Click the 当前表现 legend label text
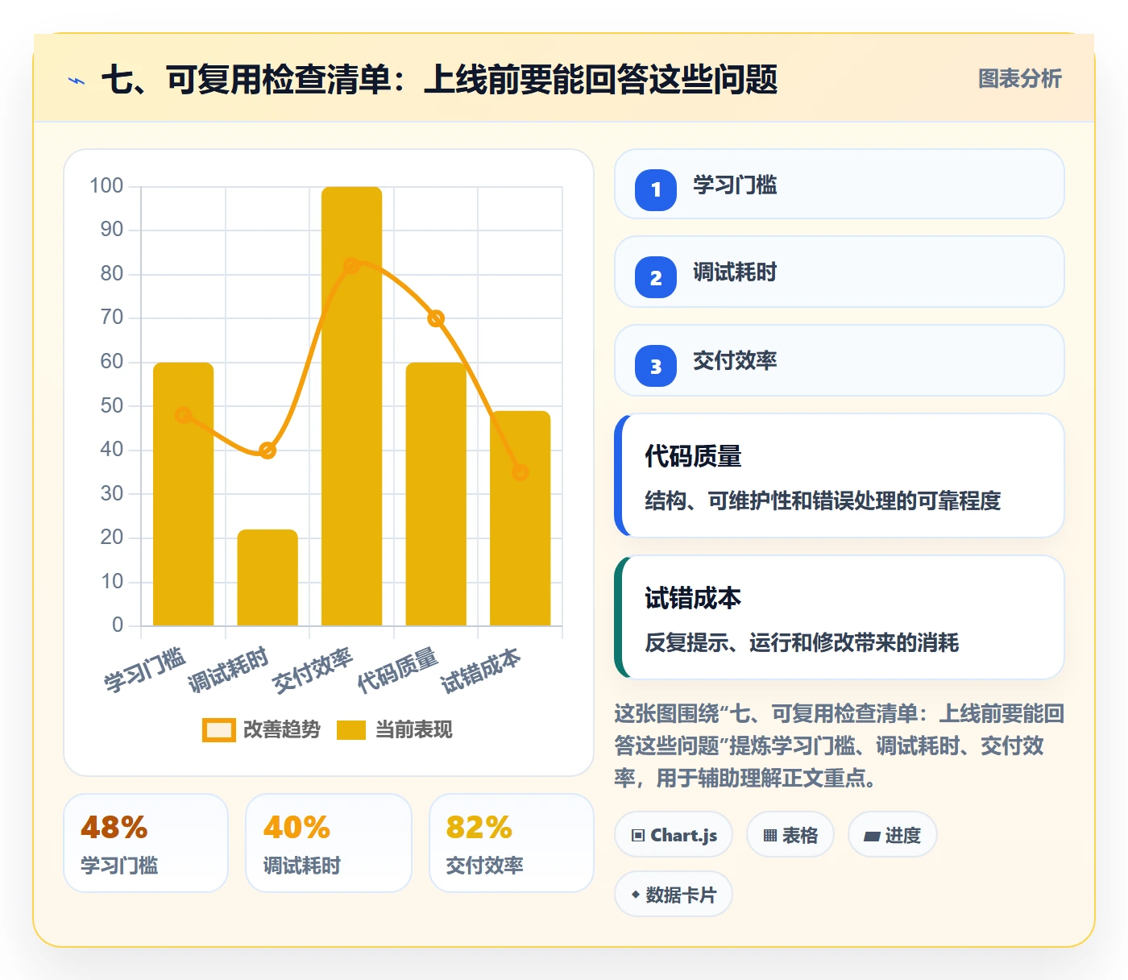The height and width of the screenshot is (980, 1128). tap(414, 730)
